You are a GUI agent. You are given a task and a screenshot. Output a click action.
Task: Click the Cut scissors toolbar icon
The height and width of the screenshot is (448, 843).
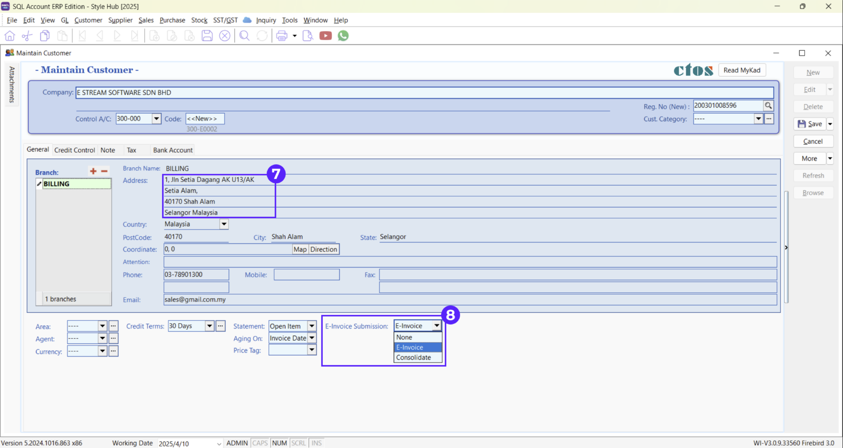point(26,36)
